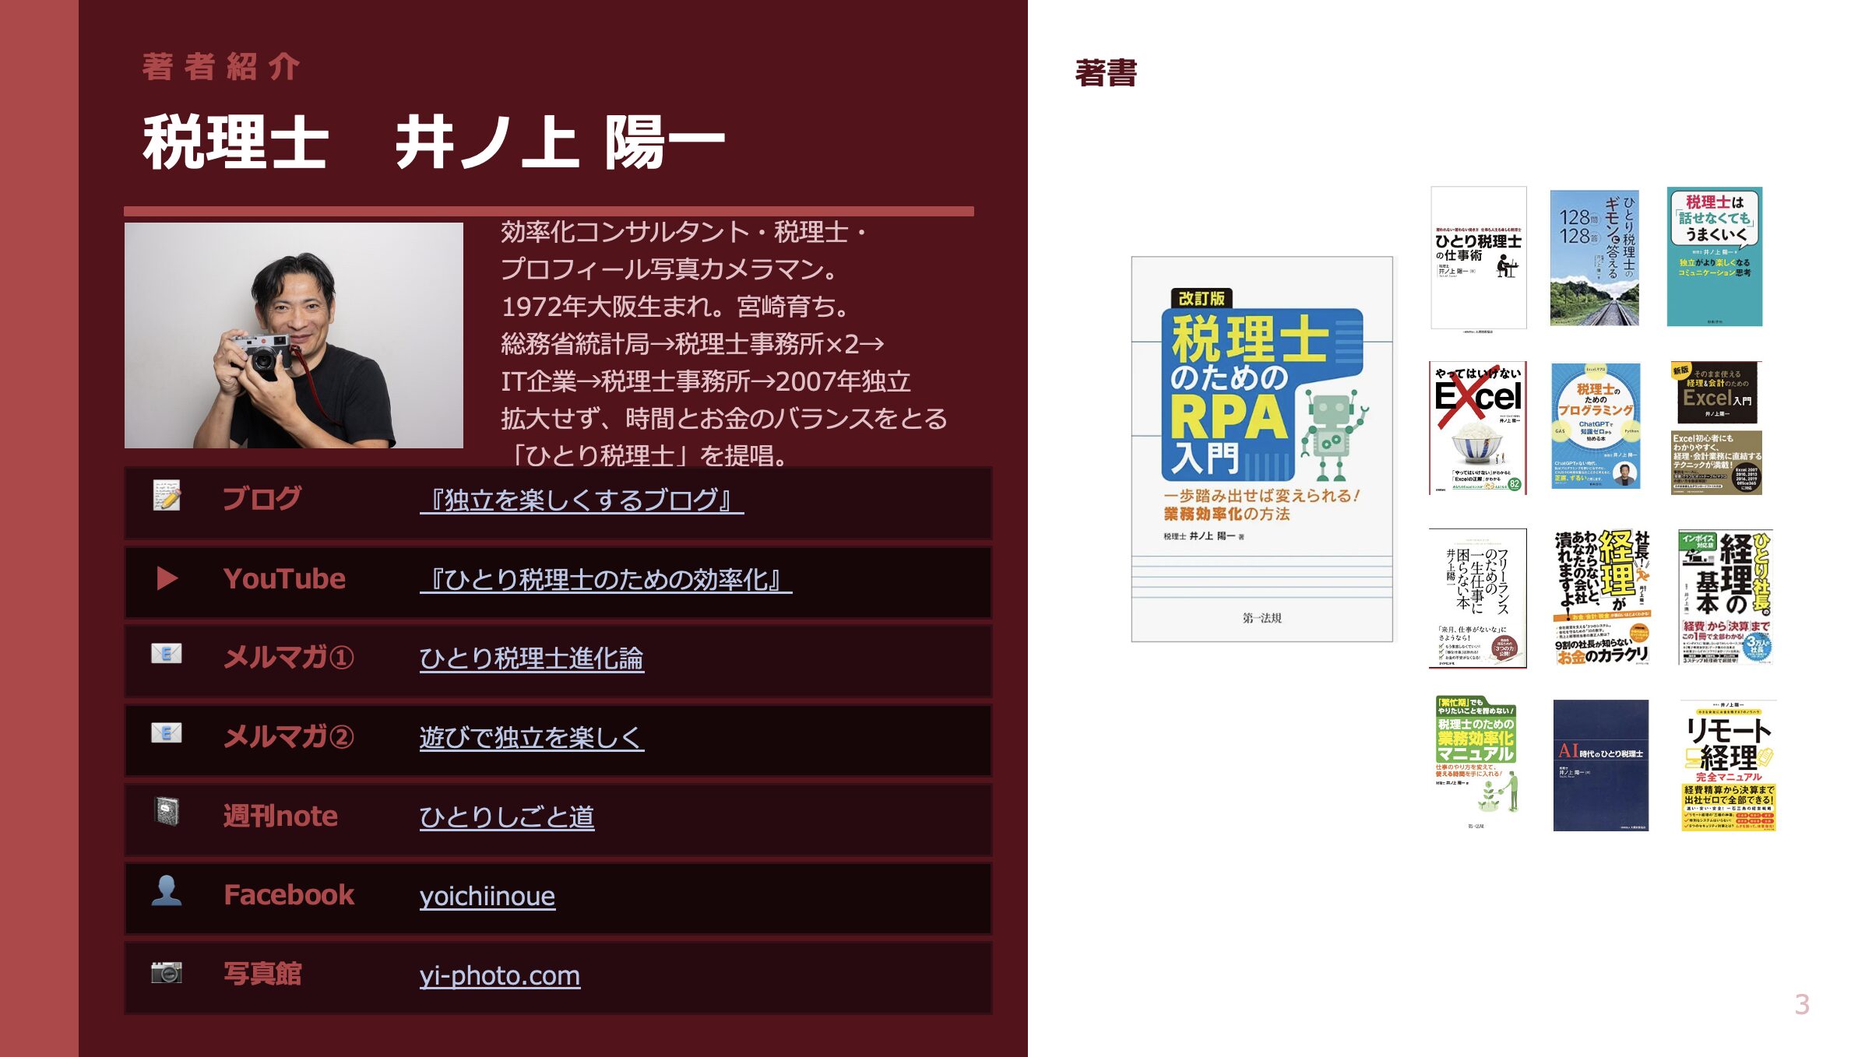The height and width of the screenshot is (1057, 1858).
Task: Open the 遊びで独立を楽しく newsletter link
Action: click(x=531, y=738)
